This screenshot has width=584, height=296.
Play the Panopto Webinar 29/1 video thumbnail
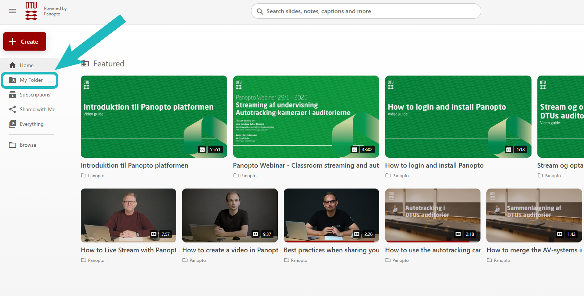point(306,116)
